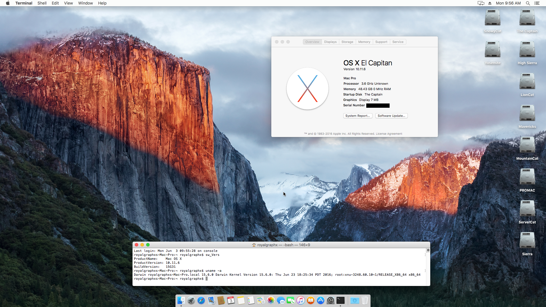
Task: Open Reminders icon in Dock
Action: click(251, 300)
